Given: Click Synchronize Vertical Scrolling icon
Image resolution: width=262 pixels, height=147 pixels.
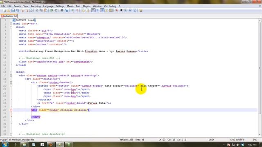Looking at the screenshot, I should [83, 10].
